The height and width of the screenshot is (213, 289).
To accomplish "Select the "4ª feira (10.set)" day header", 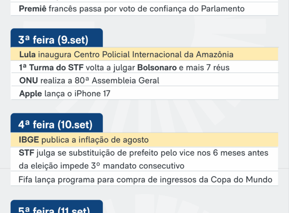I will tap(55, 125).
